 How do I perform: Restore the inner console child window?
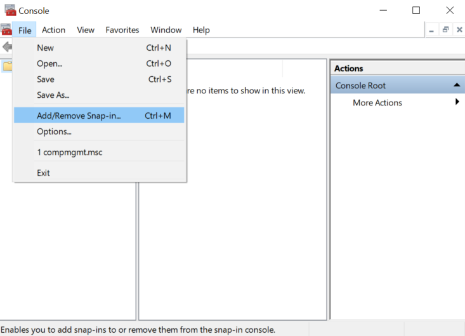pos(445,30)
